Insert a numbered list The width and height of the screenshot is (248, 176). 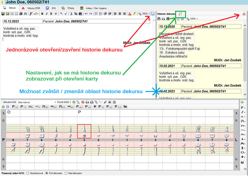tap(96, 14)
